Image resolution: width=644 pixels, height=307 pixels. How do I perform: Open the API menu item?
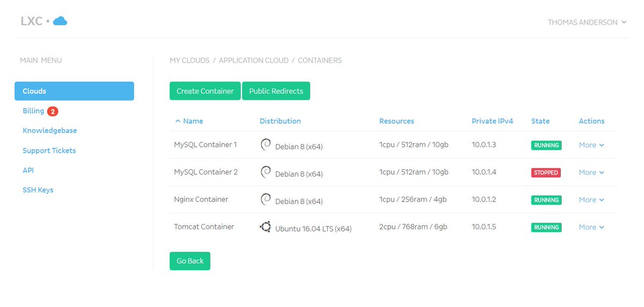pyautogui.click(x=28, y=170)
